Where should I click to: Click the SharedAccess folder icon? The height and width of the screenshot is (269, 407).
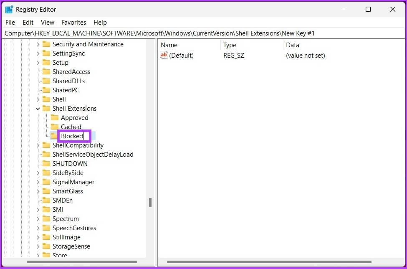point(46,72)
